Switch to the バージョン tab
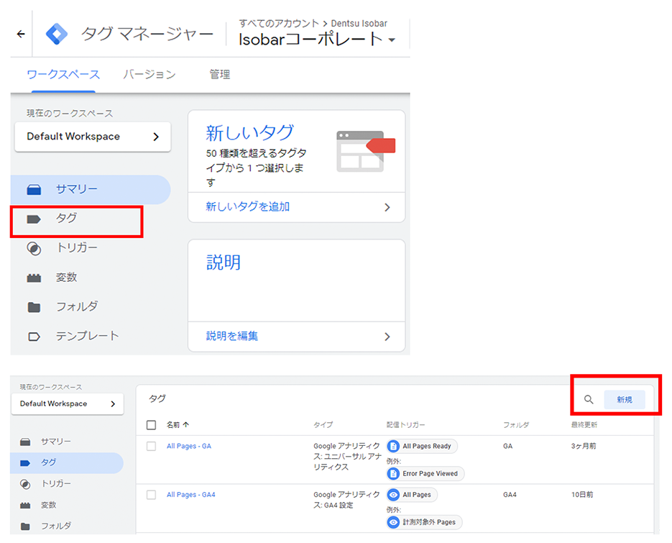The height and width of the screenshot is (543, 672). tap(149, 75)
